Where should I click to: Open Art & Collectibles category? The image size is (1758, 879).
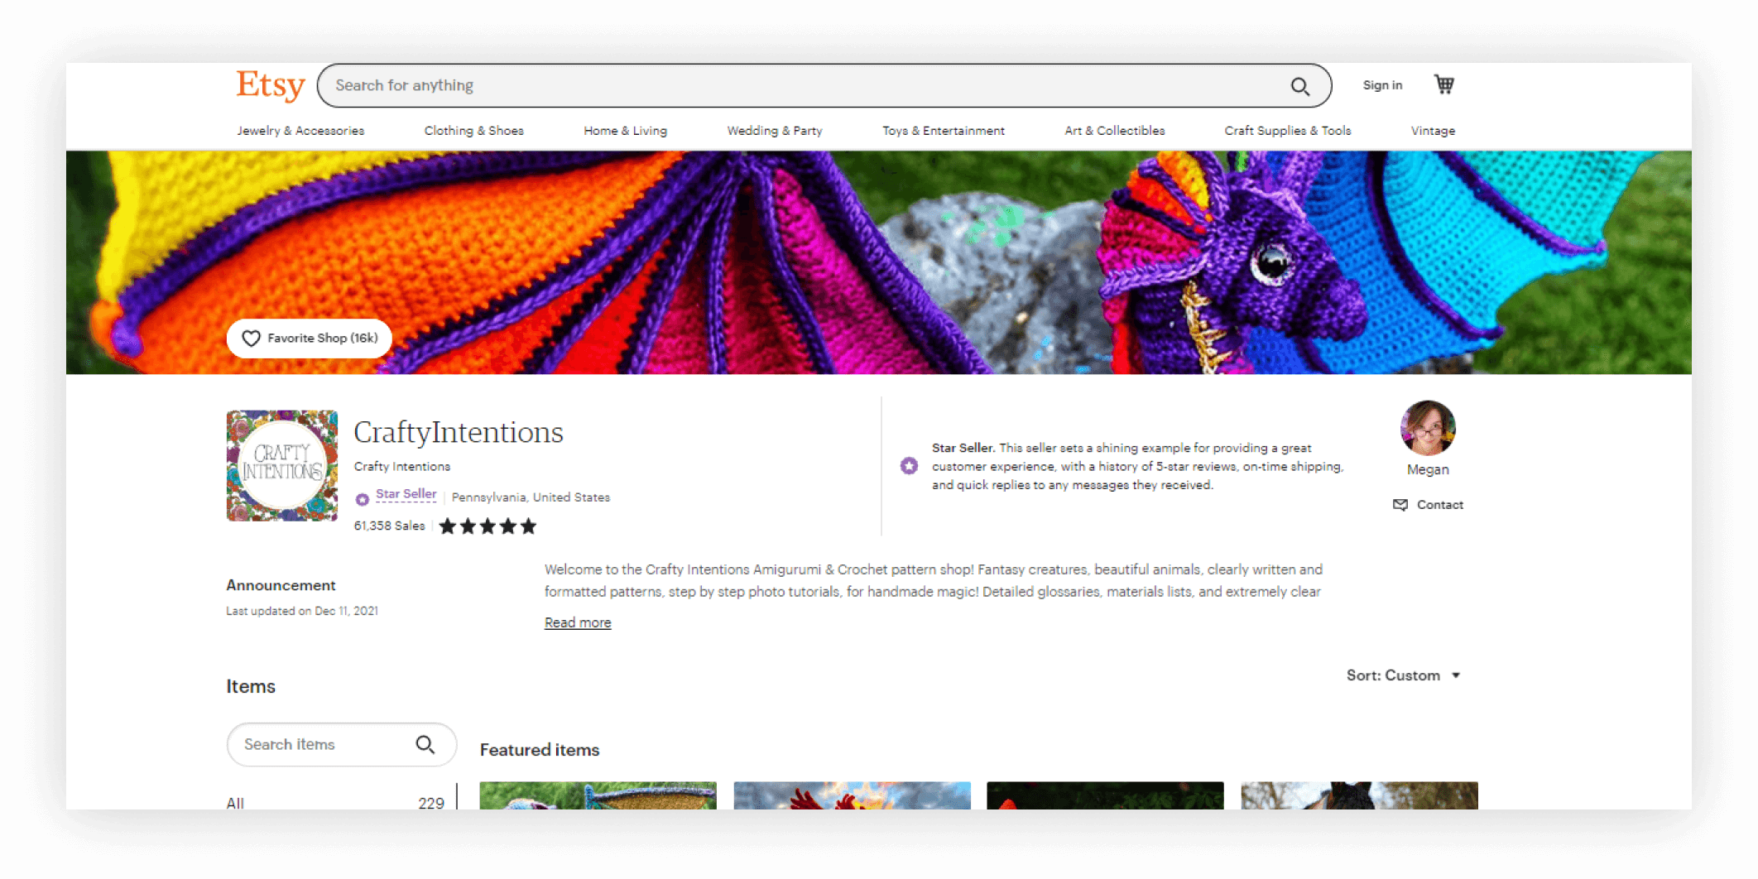pos(1114,131)
